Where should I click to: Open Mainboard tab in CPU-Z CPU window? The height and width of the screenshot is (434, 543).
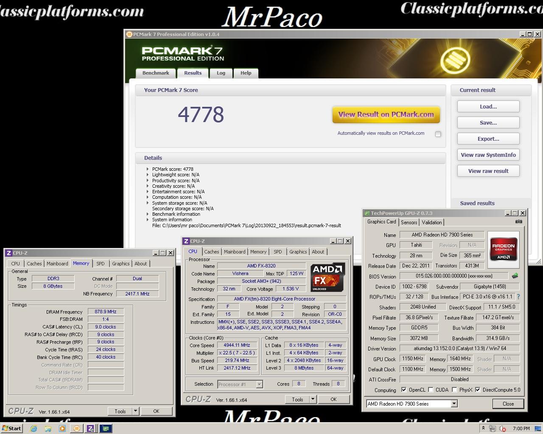235,252
